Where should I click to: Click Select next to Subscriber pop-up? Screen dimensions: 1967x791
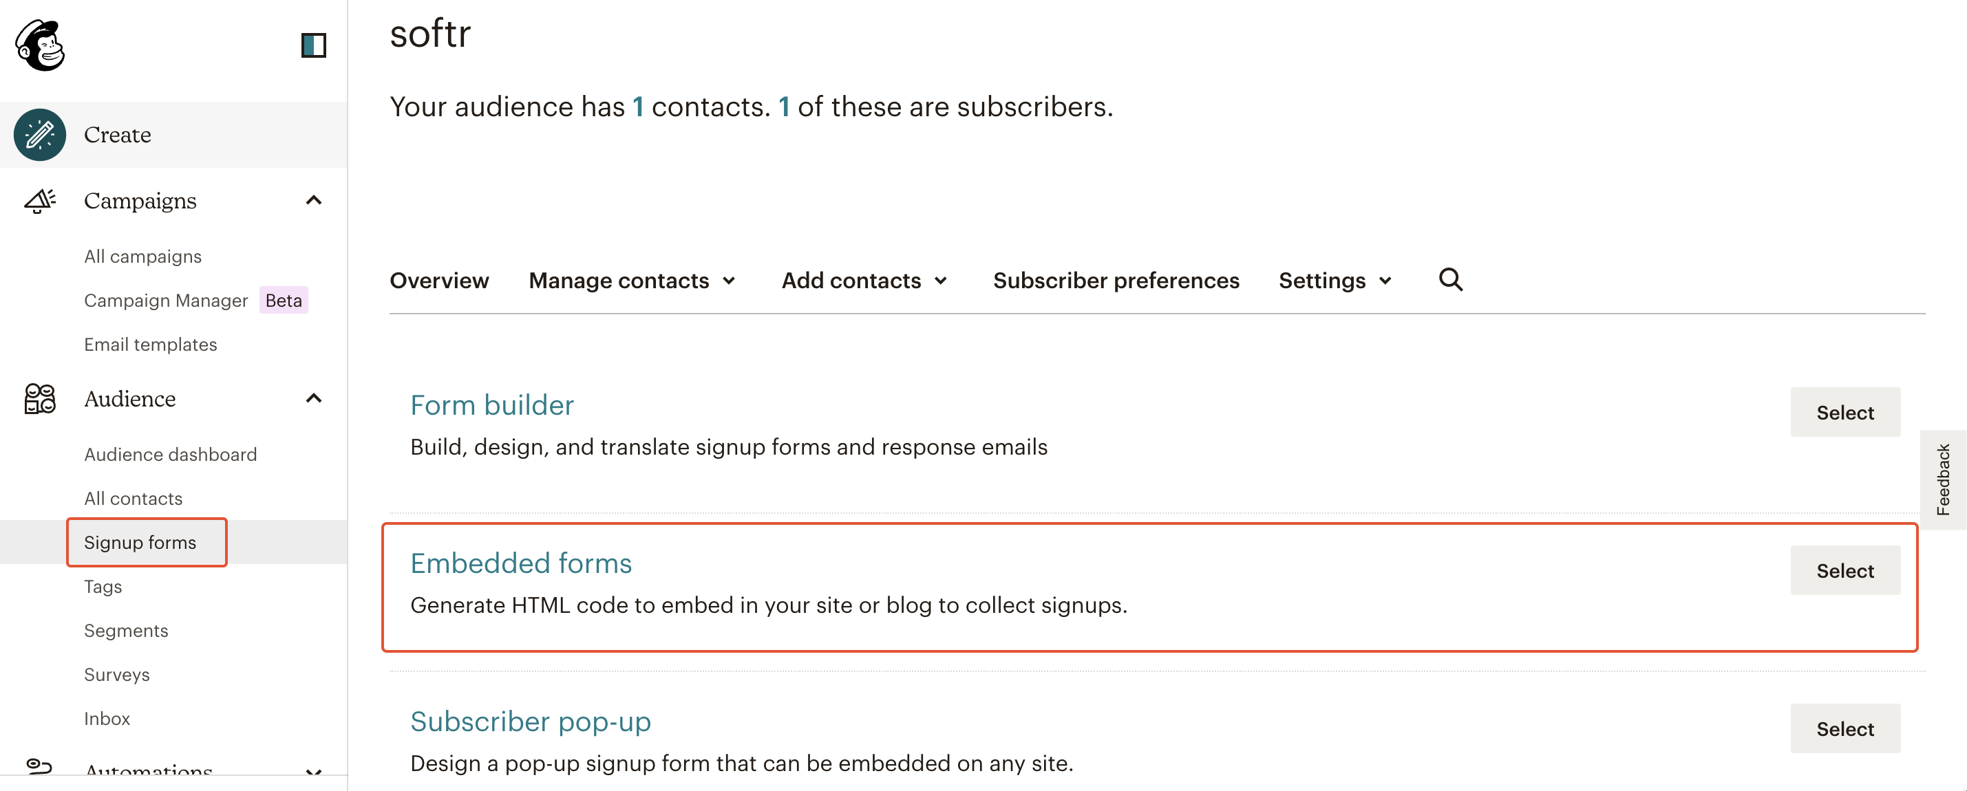pyautogui.click(x=1844, y=728)
